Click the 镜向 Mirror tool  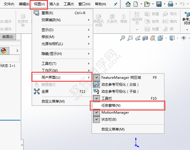pyautogui.click(x=170, y=22)
